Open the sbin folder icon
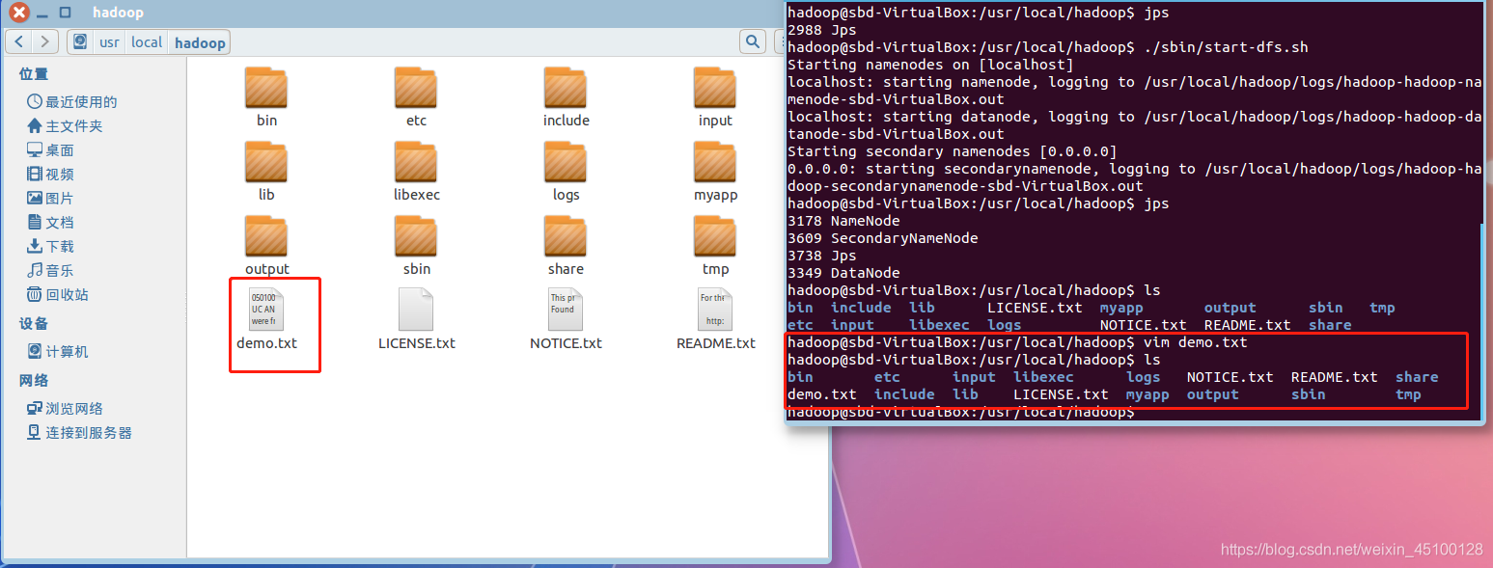Screen dimensions: 1493x568 [x=416, y=236]
